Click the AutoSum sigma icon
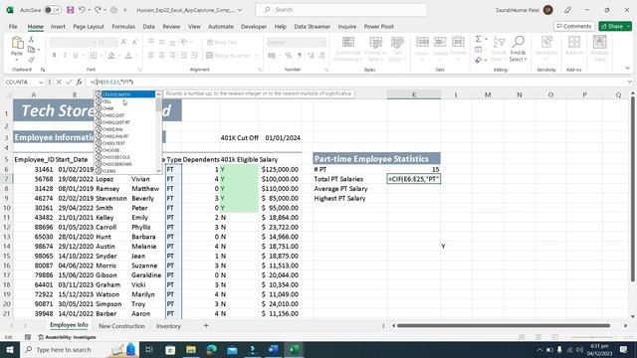The height and width of the screenshot is (358, 637). 479,39
